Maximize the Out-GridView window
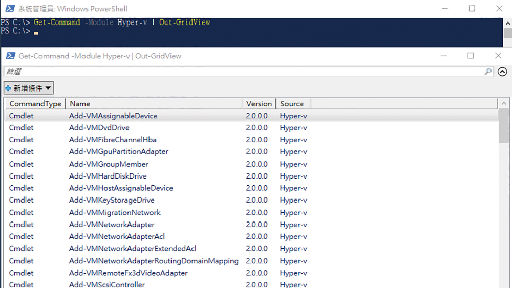Screen dimensions: 512x288 coord(471,56)
